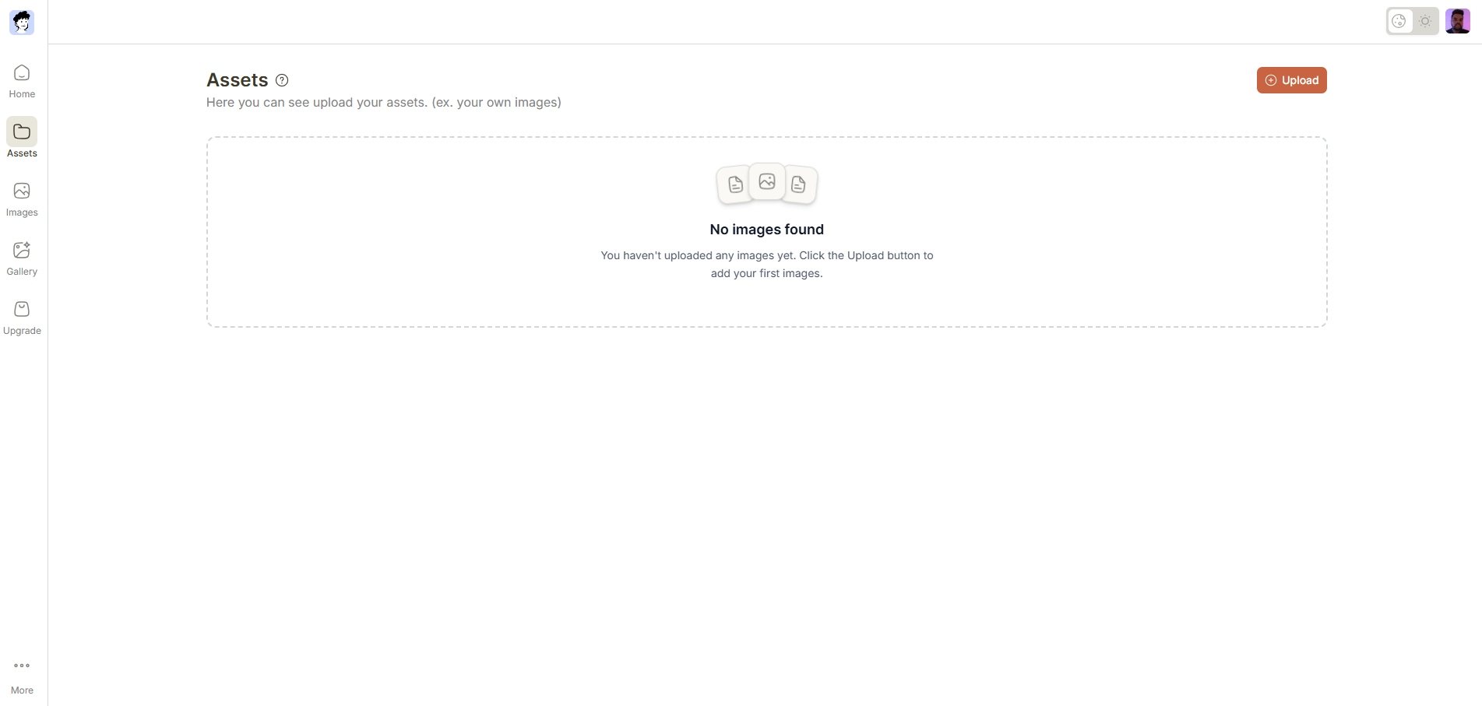Select the Assets folder icon in the sidebar
Screen dimensions: 1482x706
tap(22, 132)
